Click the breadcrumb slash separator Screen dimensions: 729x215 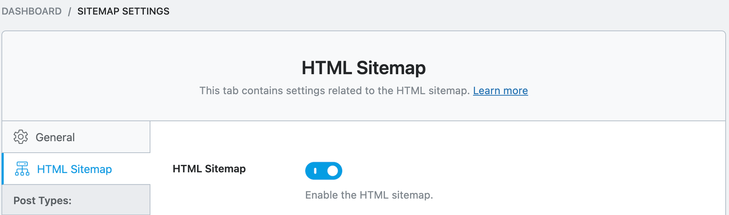click(70, 11)
